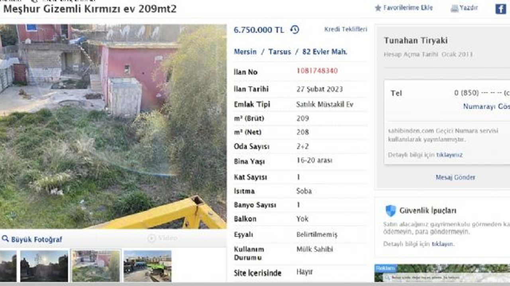Click the Büyük Fotoğraf magnifier icon

pos(5,239)
